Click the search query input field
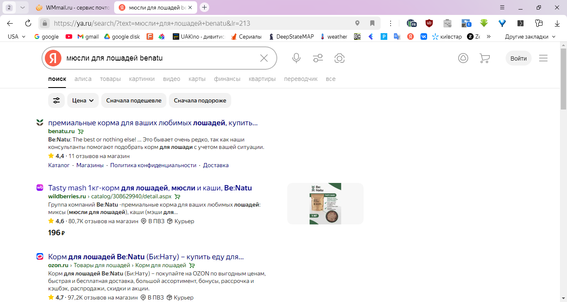The image size is (567, 302). point(160,58)
